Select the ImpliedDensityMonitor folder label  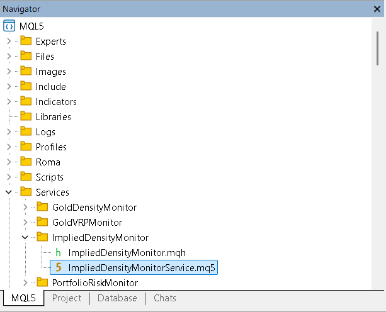coord(100,238)
